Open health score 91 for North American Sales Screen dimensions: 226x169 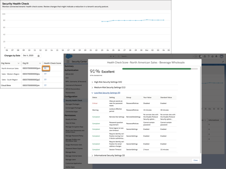(45, 68)
